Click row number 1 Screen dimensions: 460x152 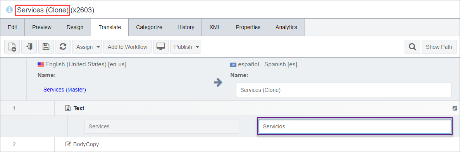14,108
